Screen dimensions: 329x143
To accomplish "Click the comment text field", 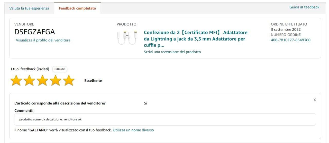I will [165, 119].
